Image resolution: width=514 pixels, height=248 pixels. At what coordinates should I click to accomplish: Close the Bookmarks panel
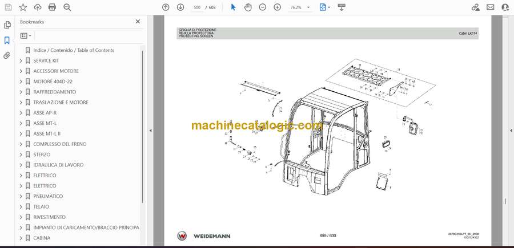click(x=138, y=22)
